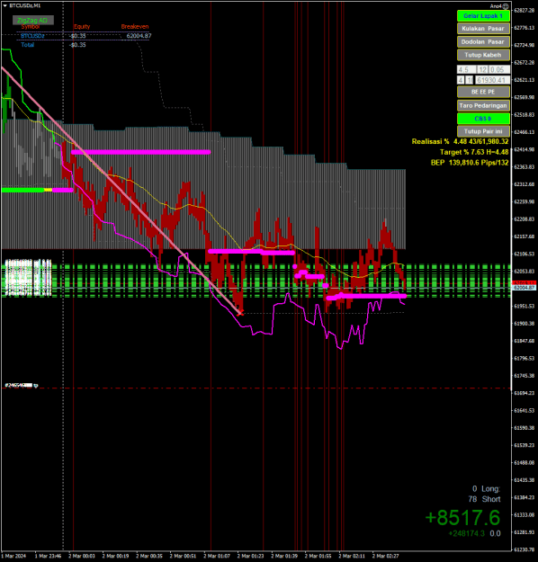Image resolution: width=538 pixels, height=562 pixels.
Task: Click the 2 Mar 00:03 time axis label
Action: click(81, 556)
